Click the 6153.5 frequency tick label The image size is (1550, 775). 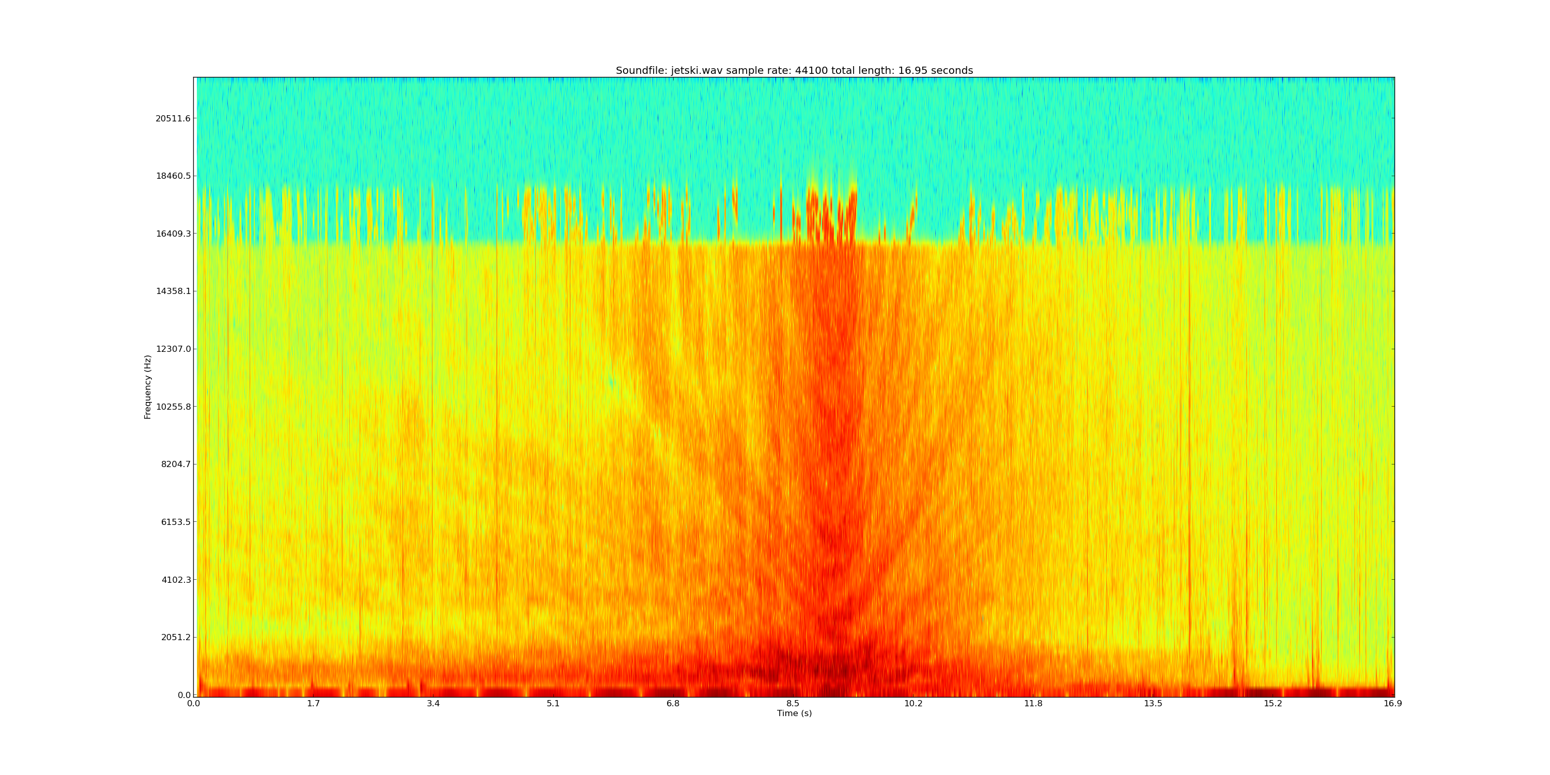pos(175,522)
